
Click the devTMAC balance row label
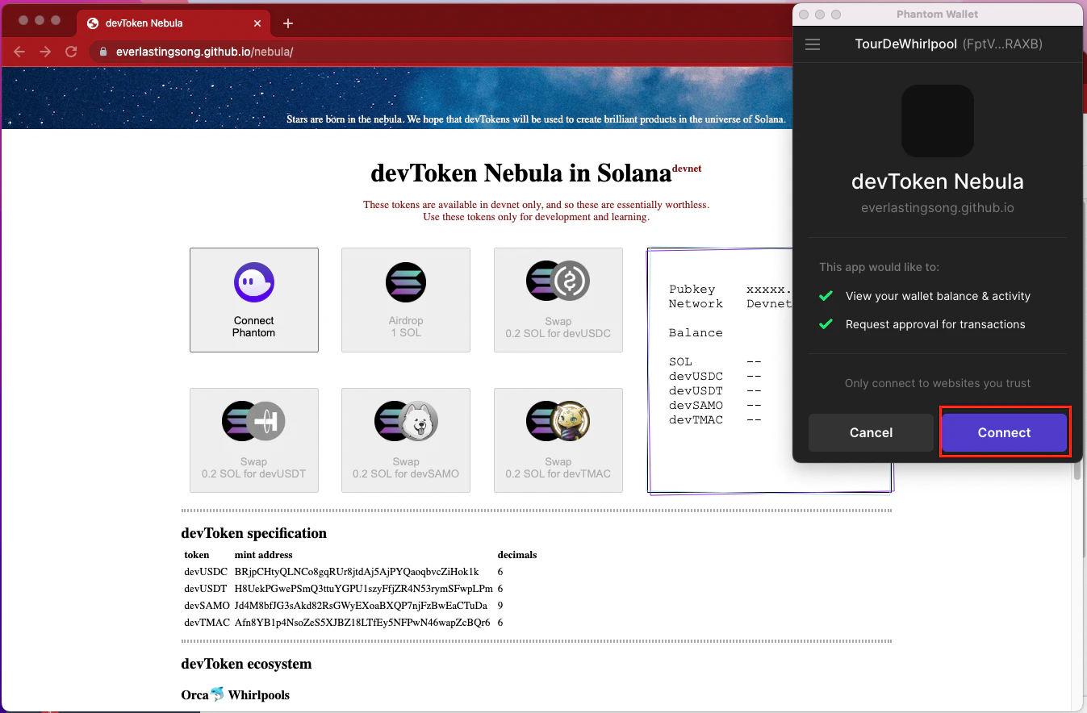point(696,419)
